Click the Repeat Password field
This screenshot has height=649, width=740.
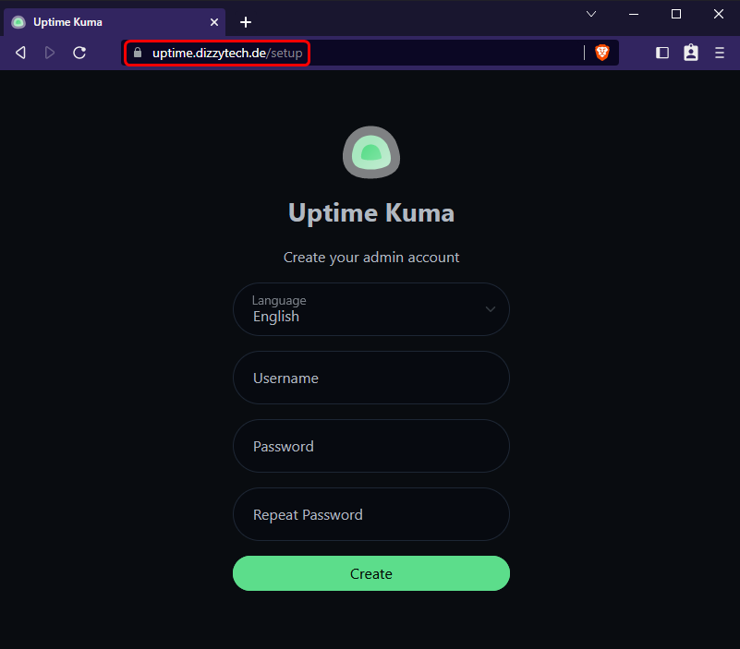coord(370,514)
